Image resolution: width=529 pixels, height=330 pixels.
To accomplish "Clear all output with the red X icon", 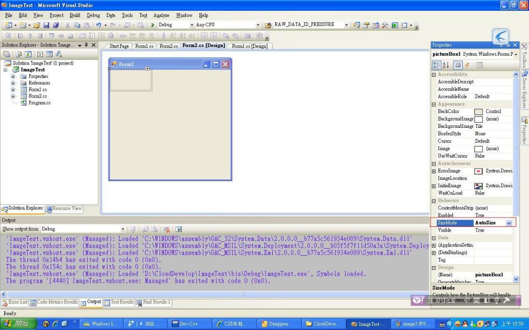I will (166, 229).
